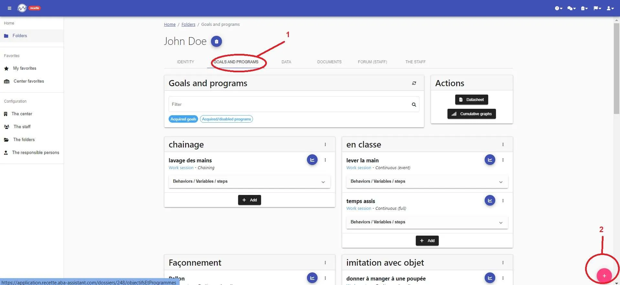Follow the Folders breadcrumb link
Image resolution: width=620 pixels, height=285 pixels.
188,25
